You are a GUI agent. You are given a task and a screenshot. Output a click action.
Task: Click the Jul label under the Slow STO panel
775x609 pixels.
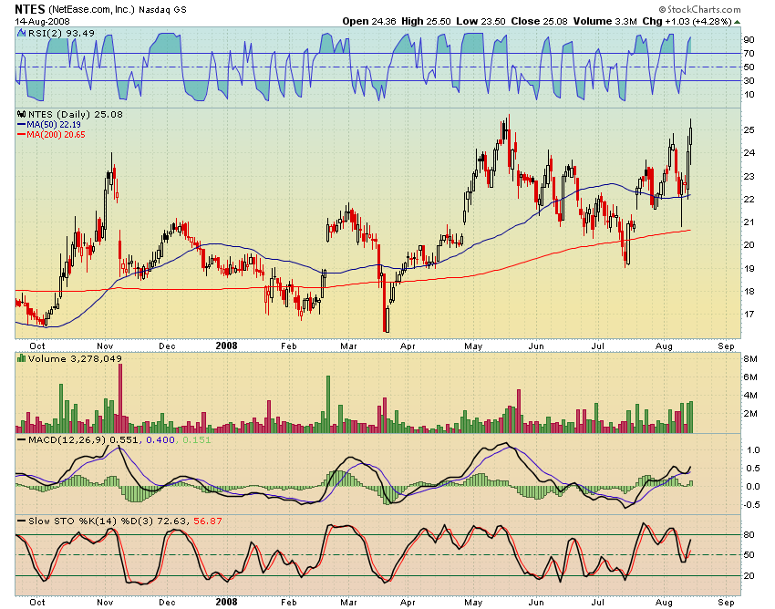[598, 602]
